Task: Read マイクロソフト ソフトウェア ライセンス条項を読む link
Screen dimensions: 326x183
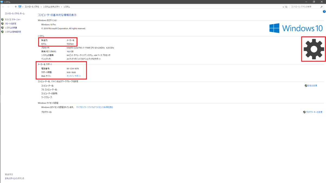Action: 95,107
